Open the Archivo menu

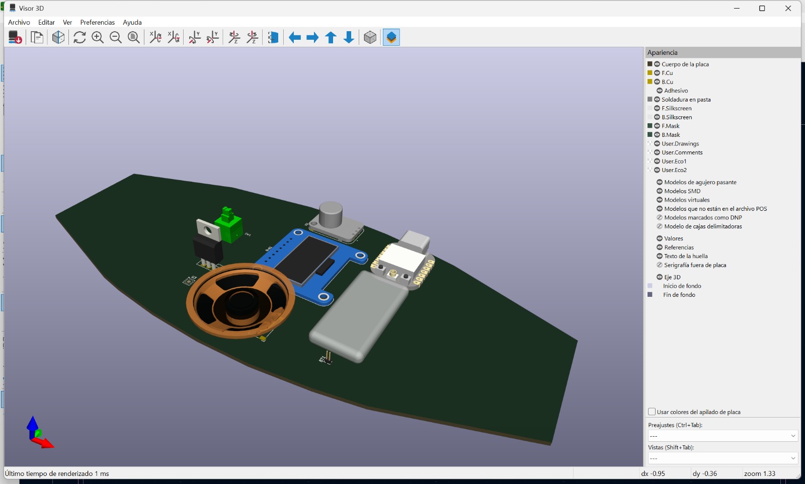(x=19, y=22)
